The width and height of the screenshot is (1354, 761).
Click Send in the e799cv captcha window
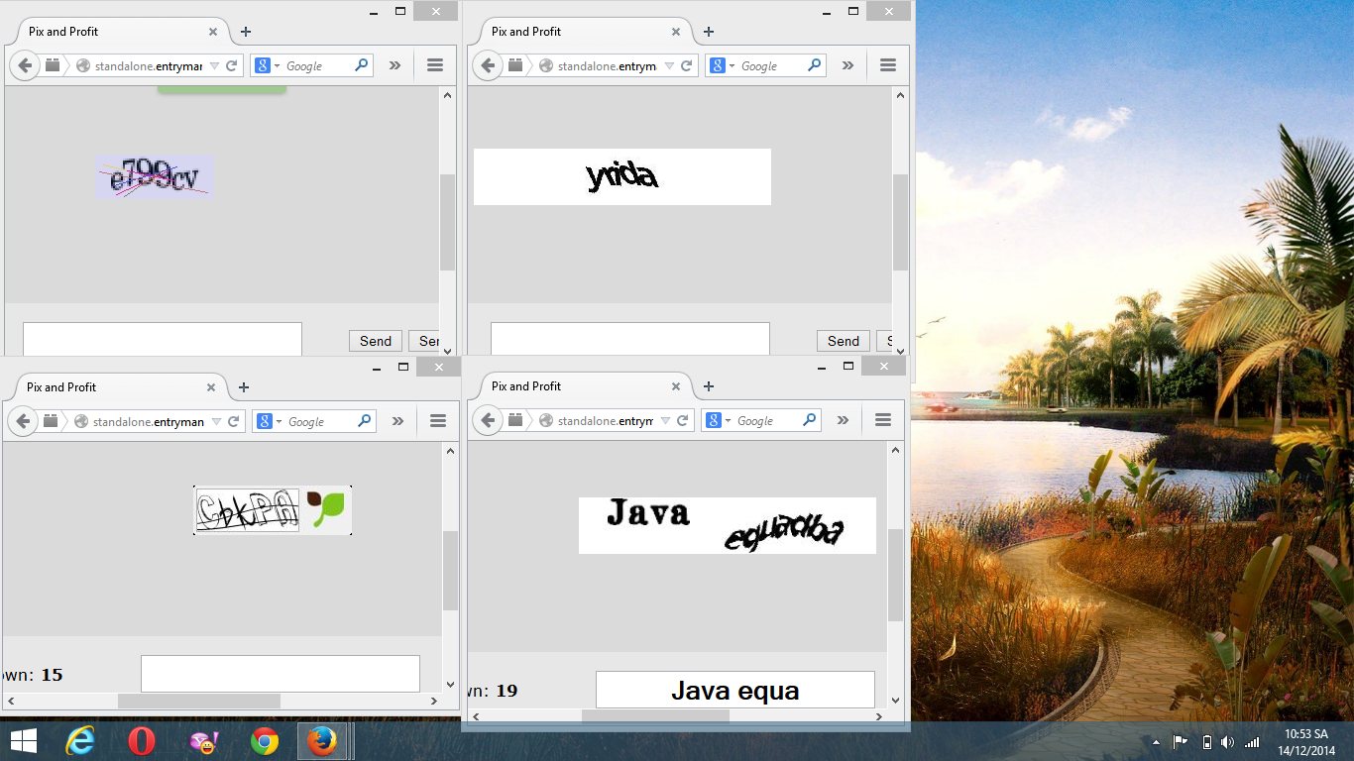point(376,341)
